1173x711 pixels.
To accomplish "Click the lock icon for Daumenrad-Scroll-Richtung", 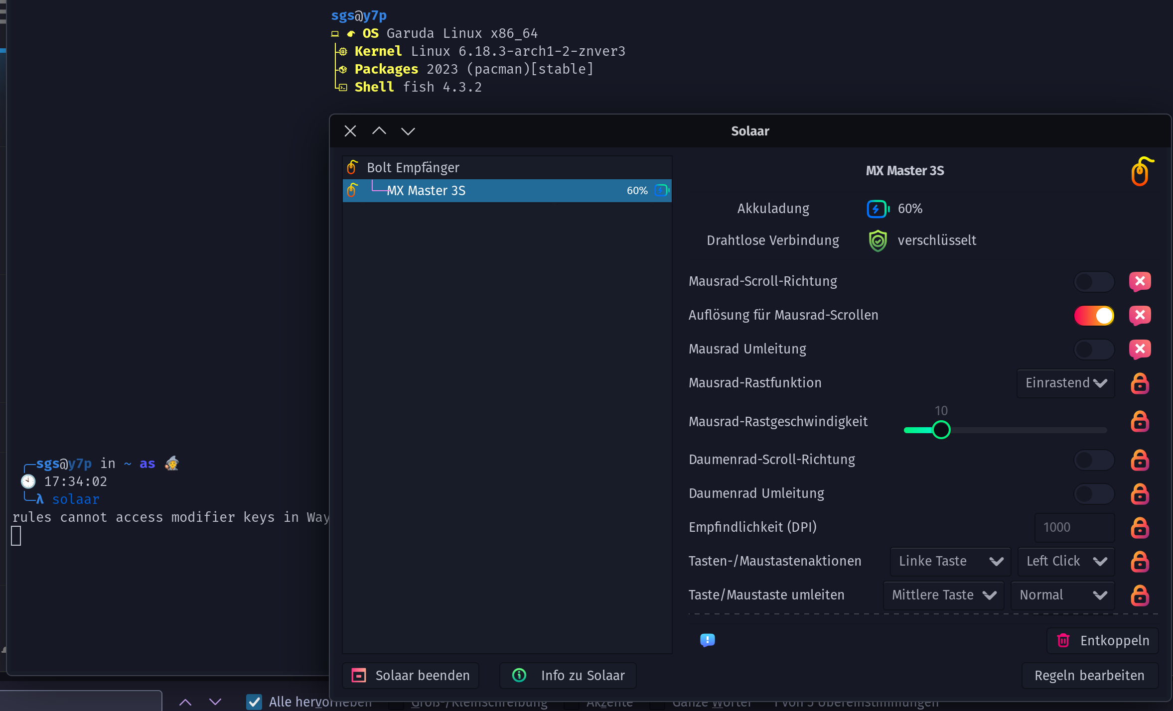I will pyautogui.click(x=1140, y=460).
